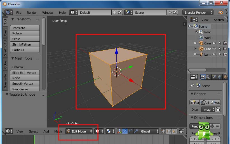Click the World properties tab icon
Viewport: 230px width, 144px height.
click(x=220, y=77)
